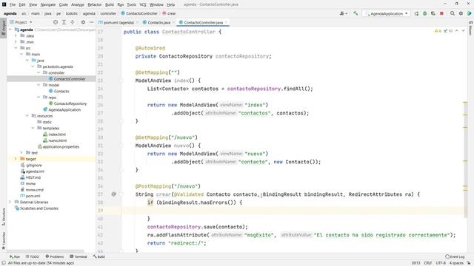Image resolution: width=474 pixels, height=266 pixels.
Task: Open the Maven side panel
Action: coord(471,28)
